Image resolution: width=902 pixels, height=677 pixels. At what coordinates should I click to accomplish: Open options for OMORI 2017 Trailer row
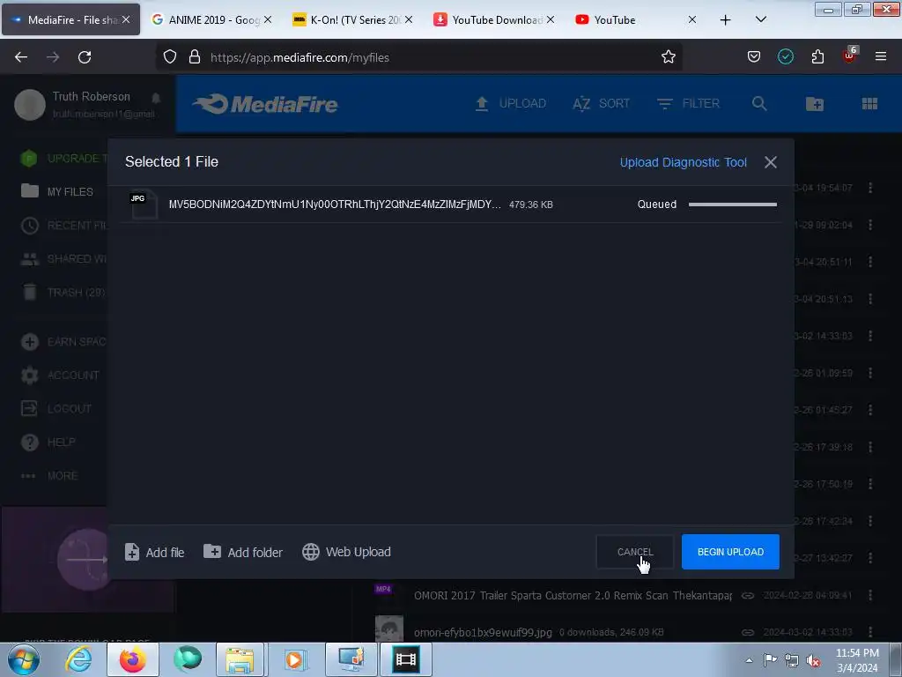870,595
